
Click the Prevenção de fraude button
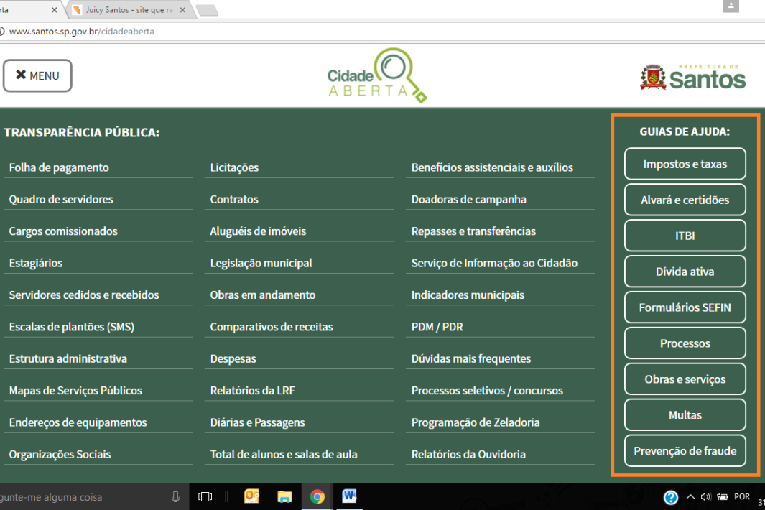point(685,451)
